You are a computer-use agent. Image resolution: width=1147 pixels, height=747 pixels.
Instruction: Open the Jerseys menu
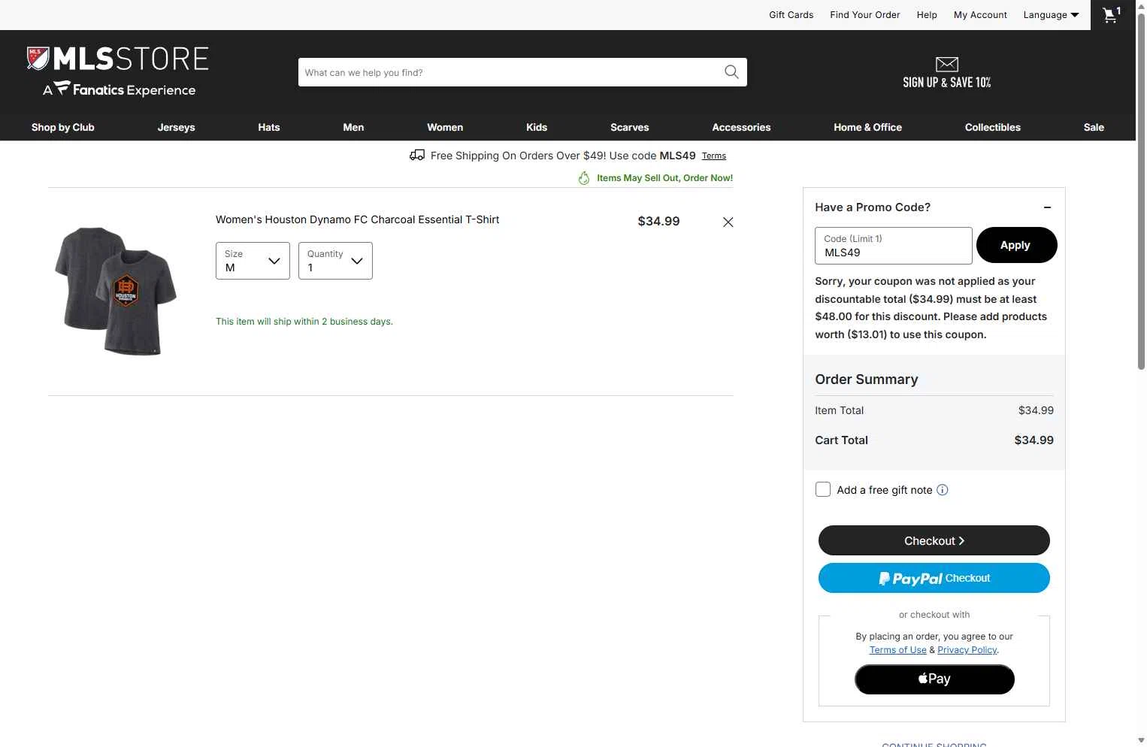coord(176,127)
